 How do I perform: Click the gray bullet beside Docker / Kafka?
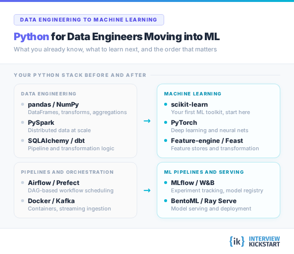[23, 201]
